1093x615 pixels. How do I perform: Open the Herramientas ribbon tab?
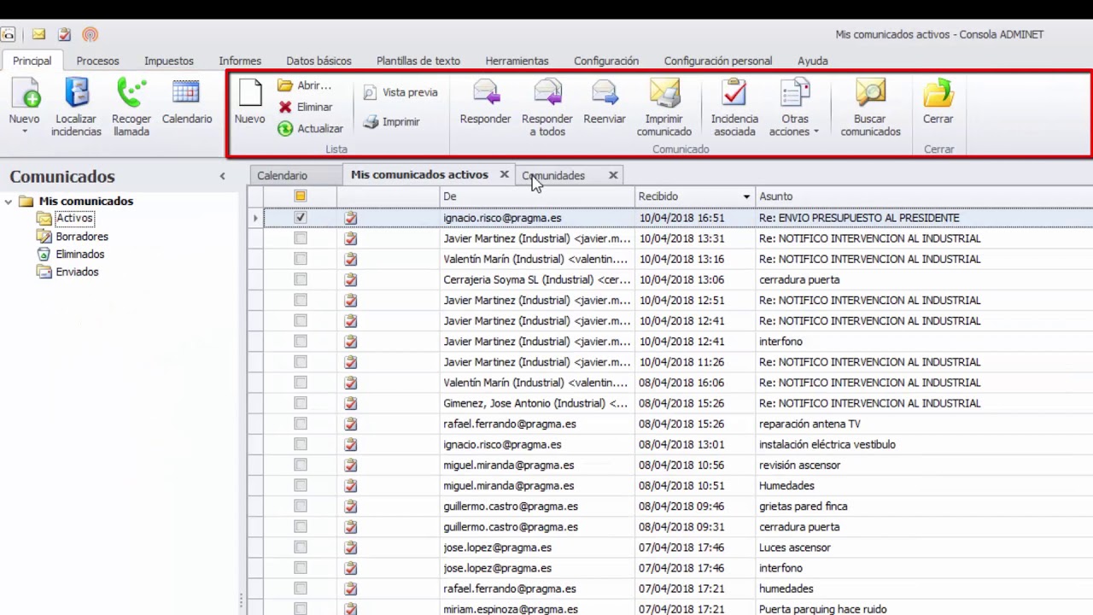517,61
